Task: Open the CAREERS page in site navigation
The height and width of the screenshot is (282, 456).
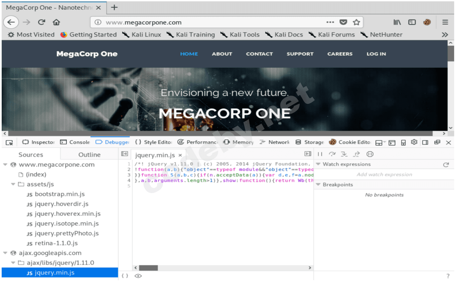Action: click(x=340, y=54)
